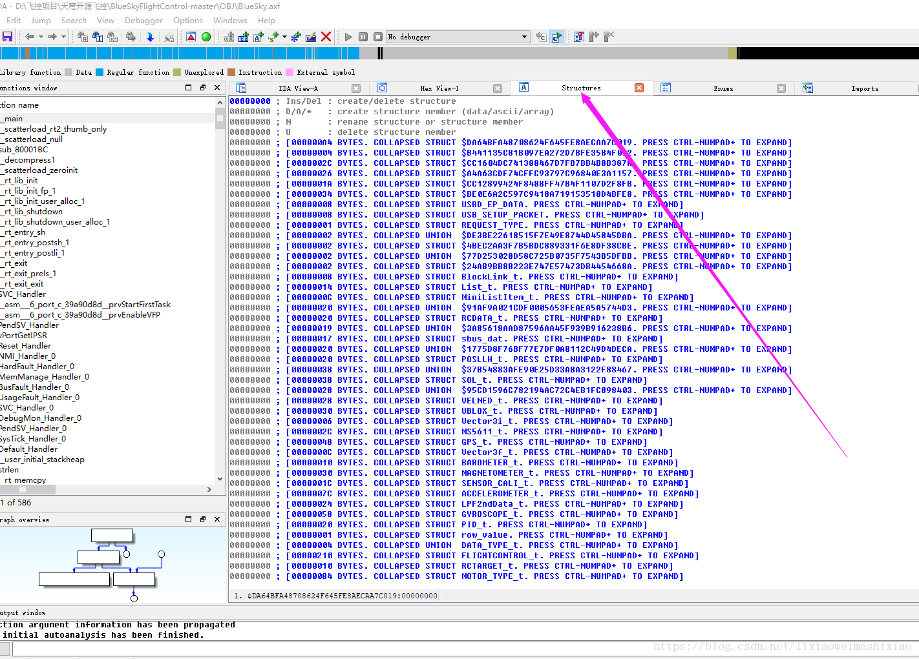The width and height of the screenshot is (919, 659).
Task: Open the jump forward history dropdown arrow
Action: point(63,37)
